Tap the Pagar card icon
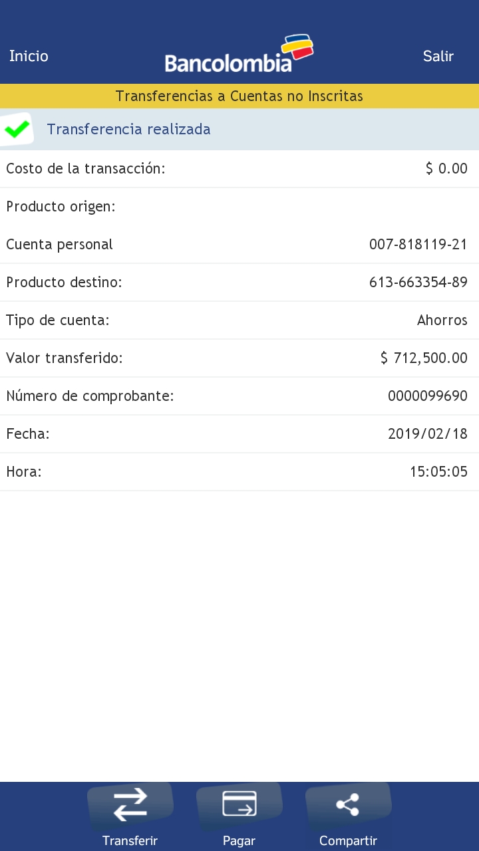The height and width of the screenshot is (851, 479). [239, 803]
